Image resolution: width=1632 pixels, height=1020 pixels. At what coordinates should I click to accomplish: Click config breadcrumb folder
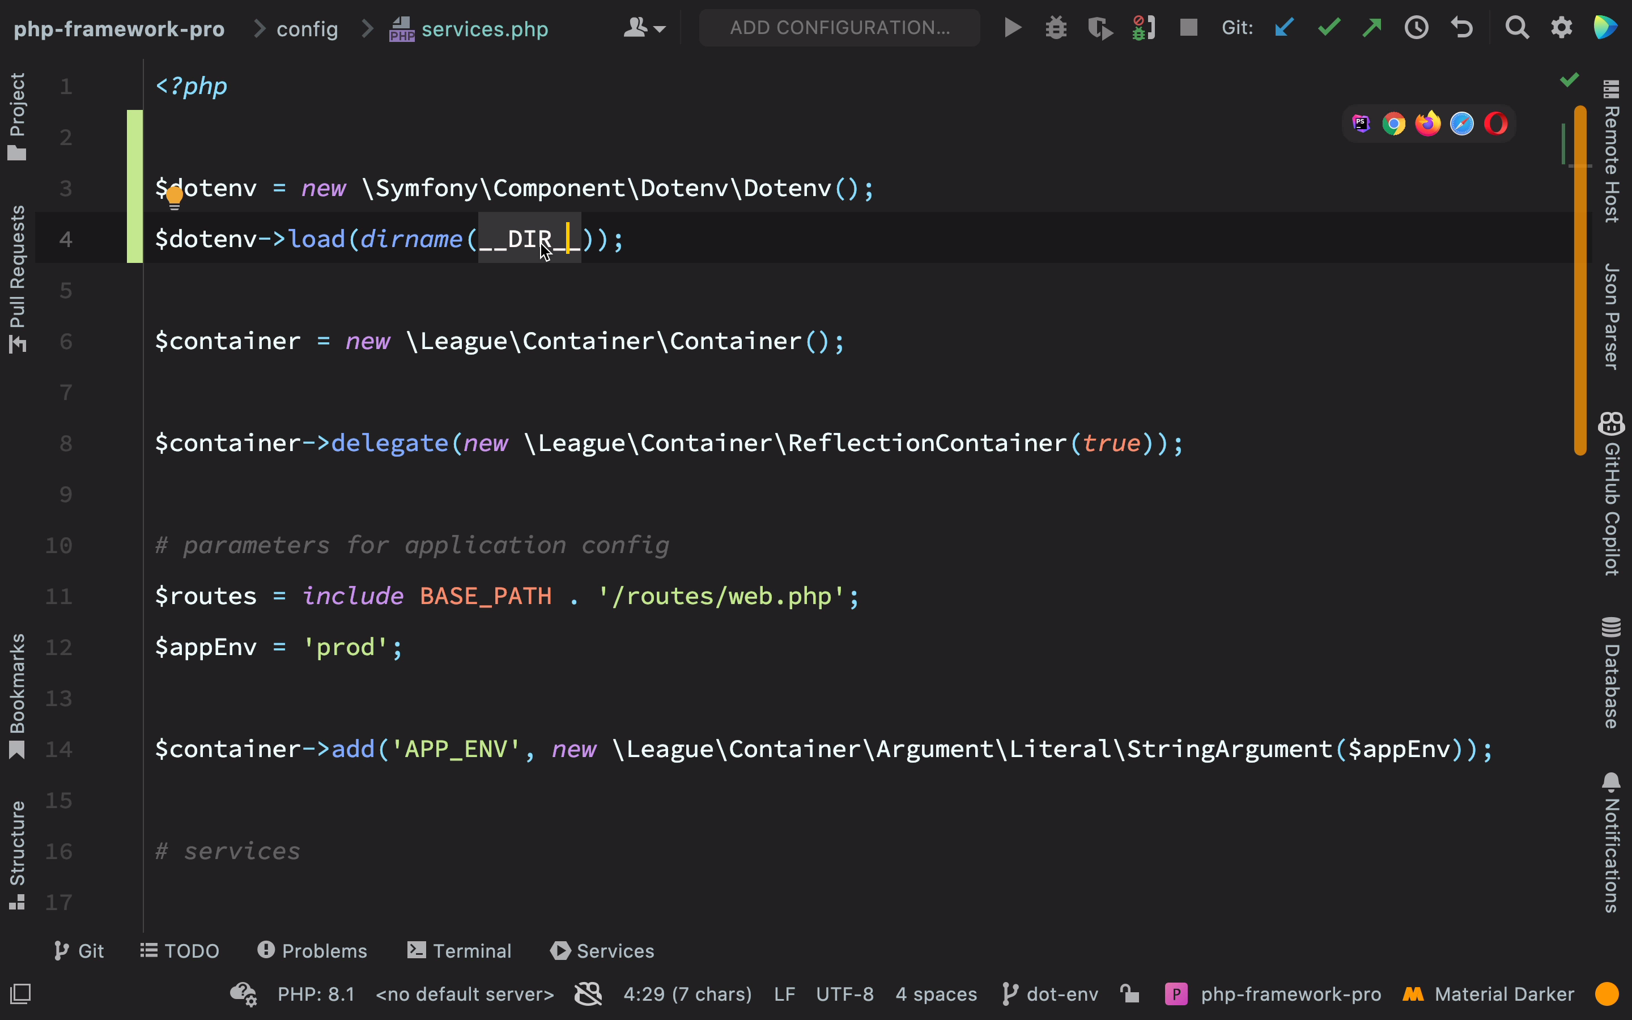click(307, 29)
